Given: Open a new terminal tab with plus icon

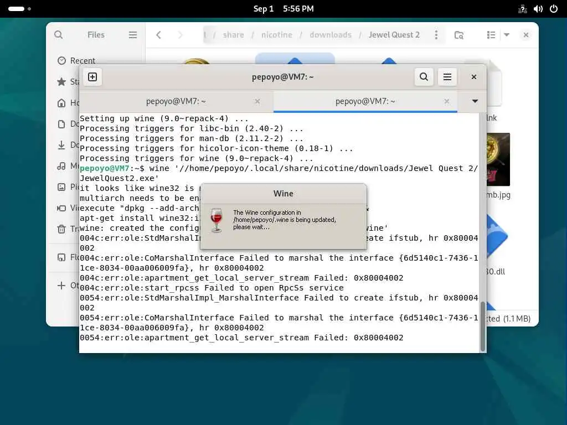Looking at the screenshot, I should pos(92,77).
